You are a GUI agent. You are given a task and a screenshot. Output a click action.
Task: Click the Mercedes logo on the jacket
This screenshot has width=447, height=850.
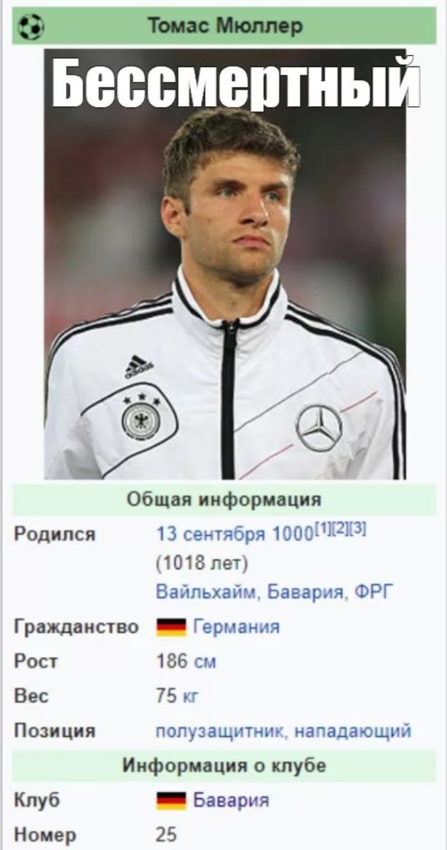(x=319, y=428)
